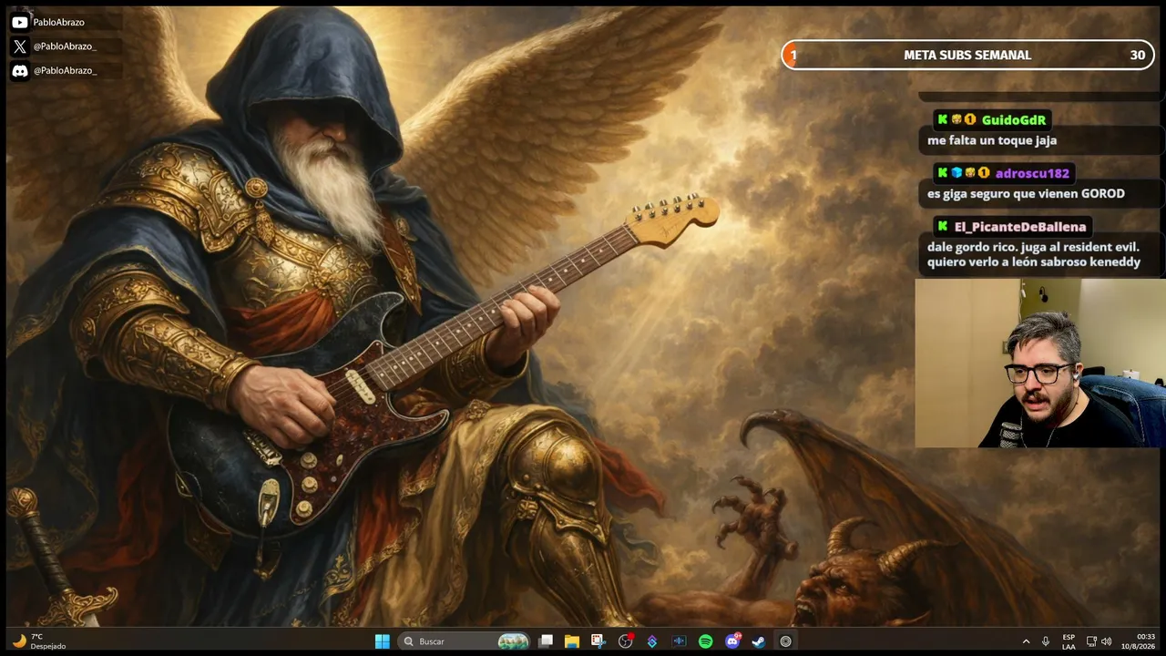
Task: Open the volume tray icon
Action: point(1107,641)
